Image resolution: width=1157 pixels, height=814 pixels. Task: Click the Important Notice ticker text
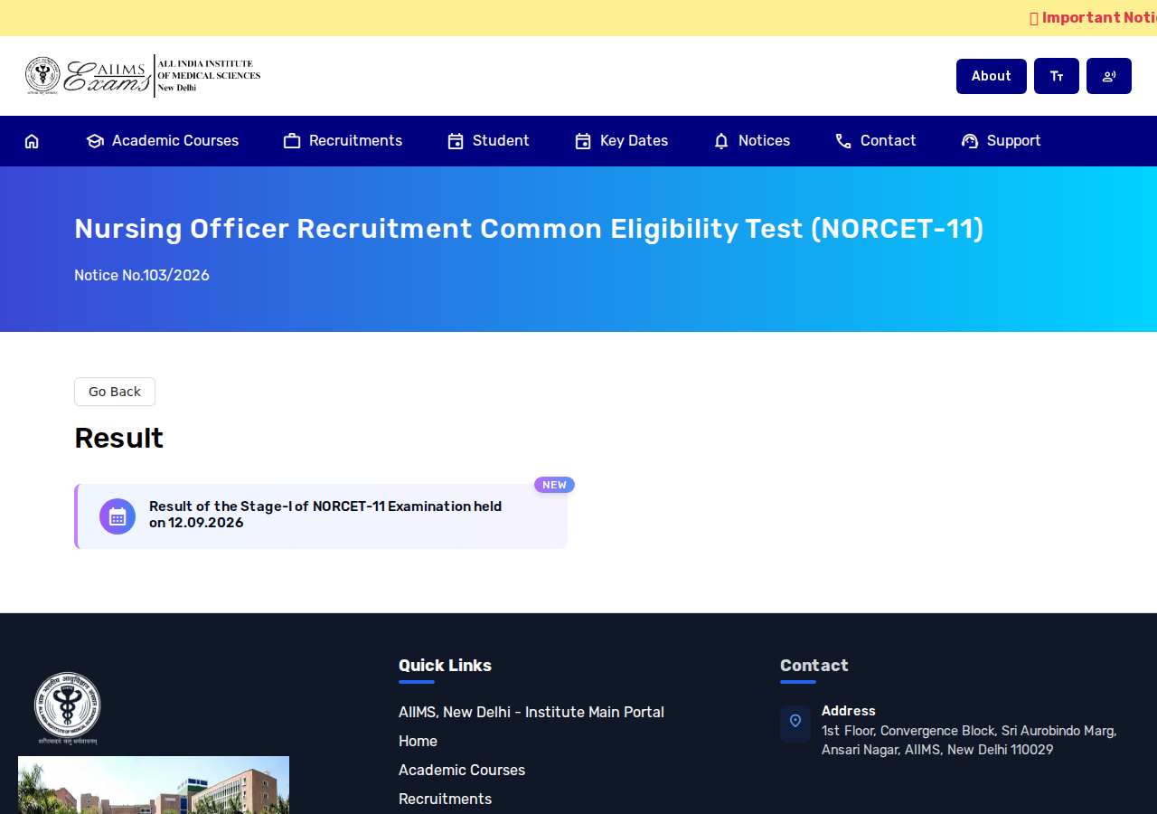(1093, 18)
